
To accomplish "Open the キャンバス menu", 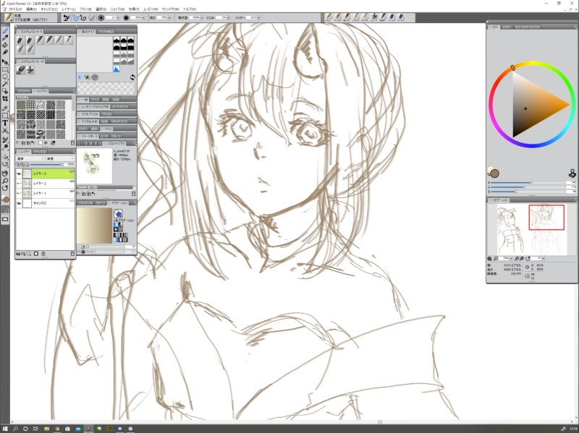I will [49, 9].
